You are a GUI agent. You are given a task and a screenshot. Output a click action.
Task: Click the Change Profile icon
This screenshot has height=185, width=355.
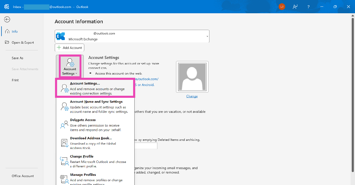[x=64, y=161]
